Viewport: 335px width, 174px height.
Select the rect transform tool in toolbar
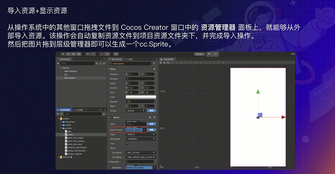point(79,54)
